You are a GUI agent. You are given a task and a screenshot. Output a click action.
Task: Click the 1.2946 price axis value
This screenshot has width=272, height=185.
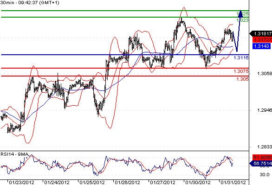click(x=265, y=110)
